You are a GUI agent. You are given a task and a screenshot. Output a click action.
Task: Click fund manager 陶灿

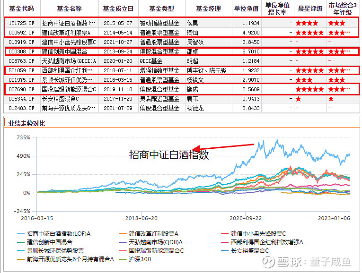tap(192, 33)
